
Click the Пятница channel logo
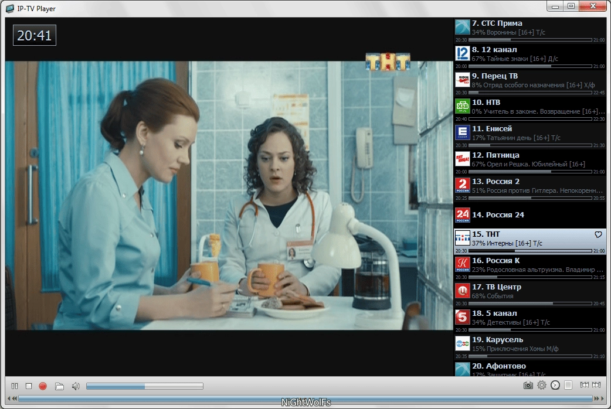tap(463, 159)
